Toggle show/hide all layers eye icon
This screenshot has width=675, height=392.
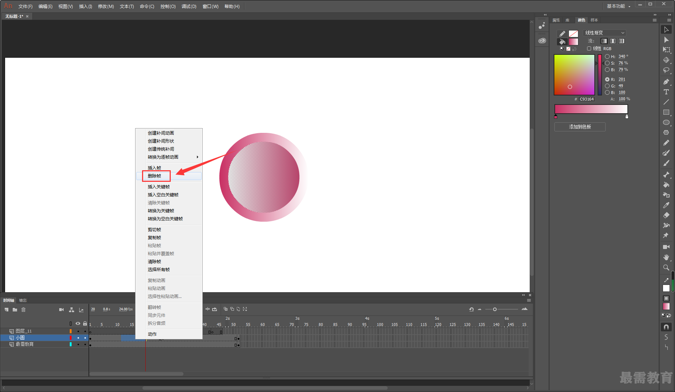tap(78, 323)
